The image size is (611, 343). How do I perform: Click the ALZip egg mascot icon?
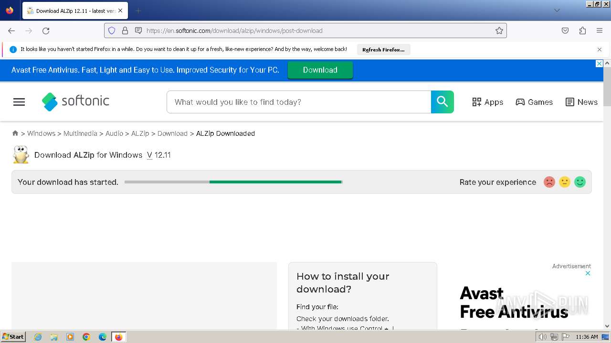coord(21,155)
